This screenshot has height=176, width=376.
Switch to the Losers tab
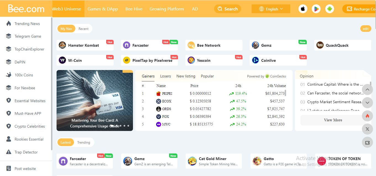click(x=166, y=76)
